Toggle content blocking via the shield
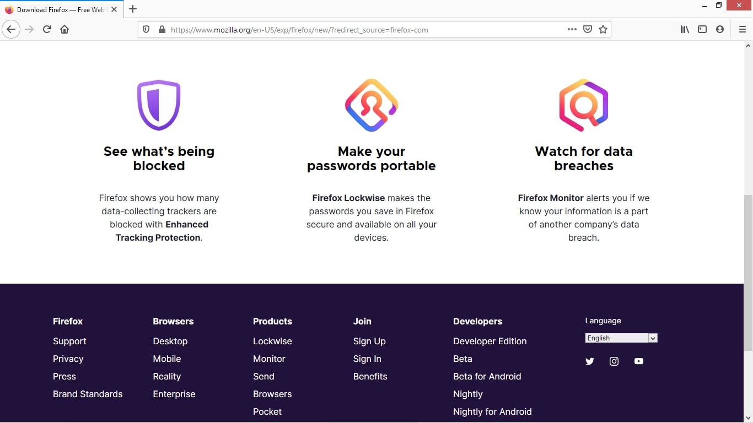 (x=146, y=29)
